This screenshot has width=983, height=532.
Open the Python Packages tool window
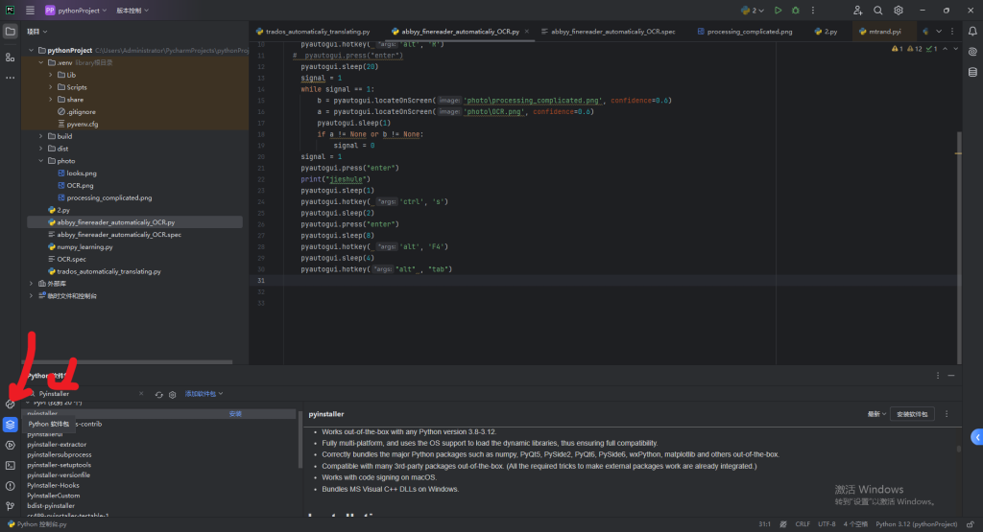(10, 424)
